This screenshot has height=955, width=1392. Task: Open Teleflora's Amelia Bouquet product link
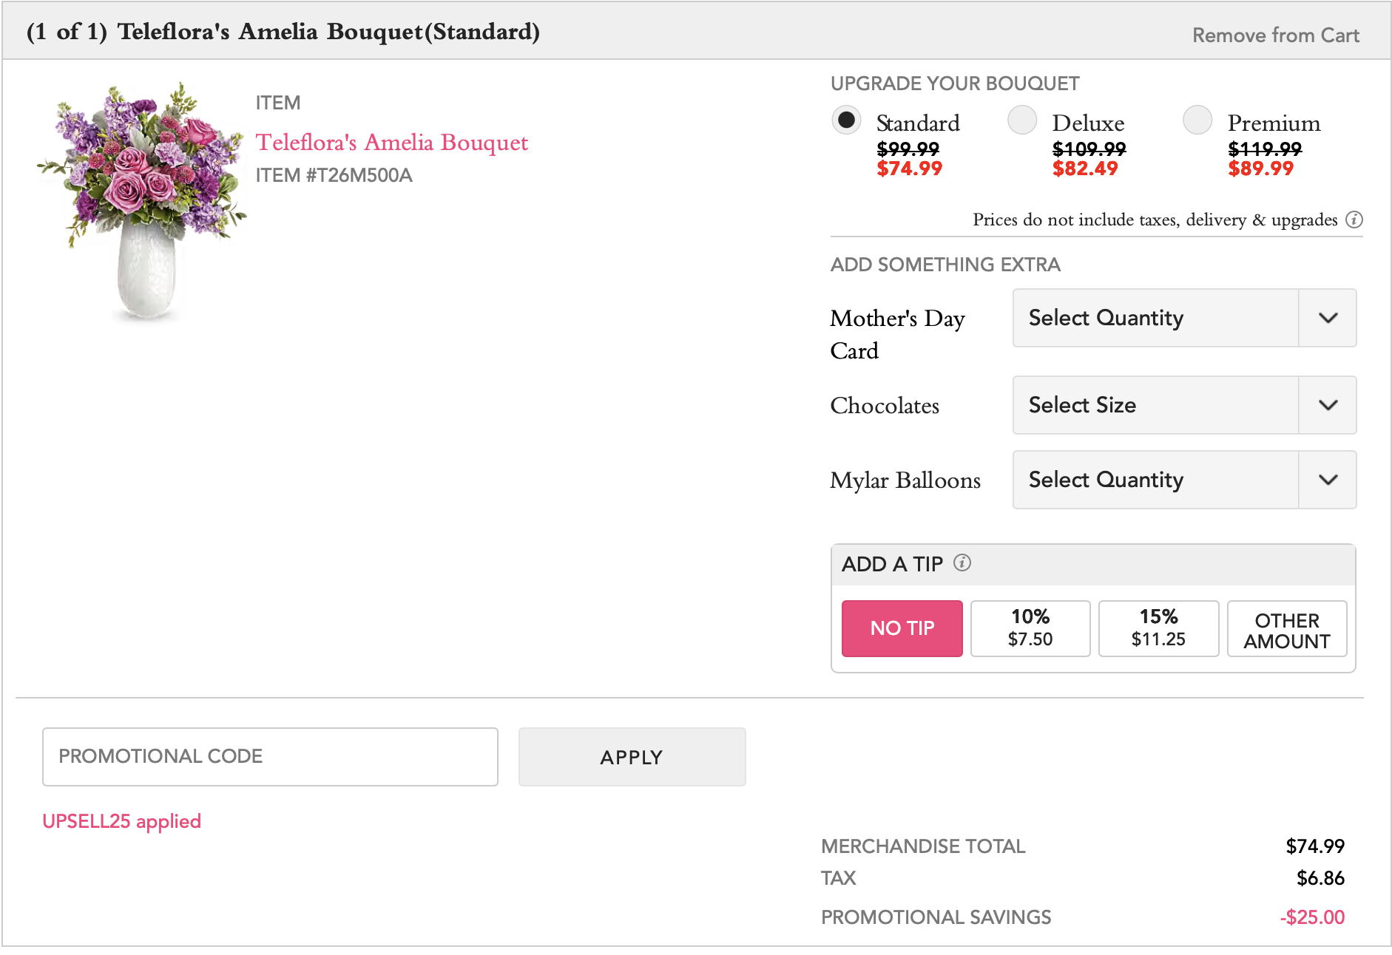392,142
